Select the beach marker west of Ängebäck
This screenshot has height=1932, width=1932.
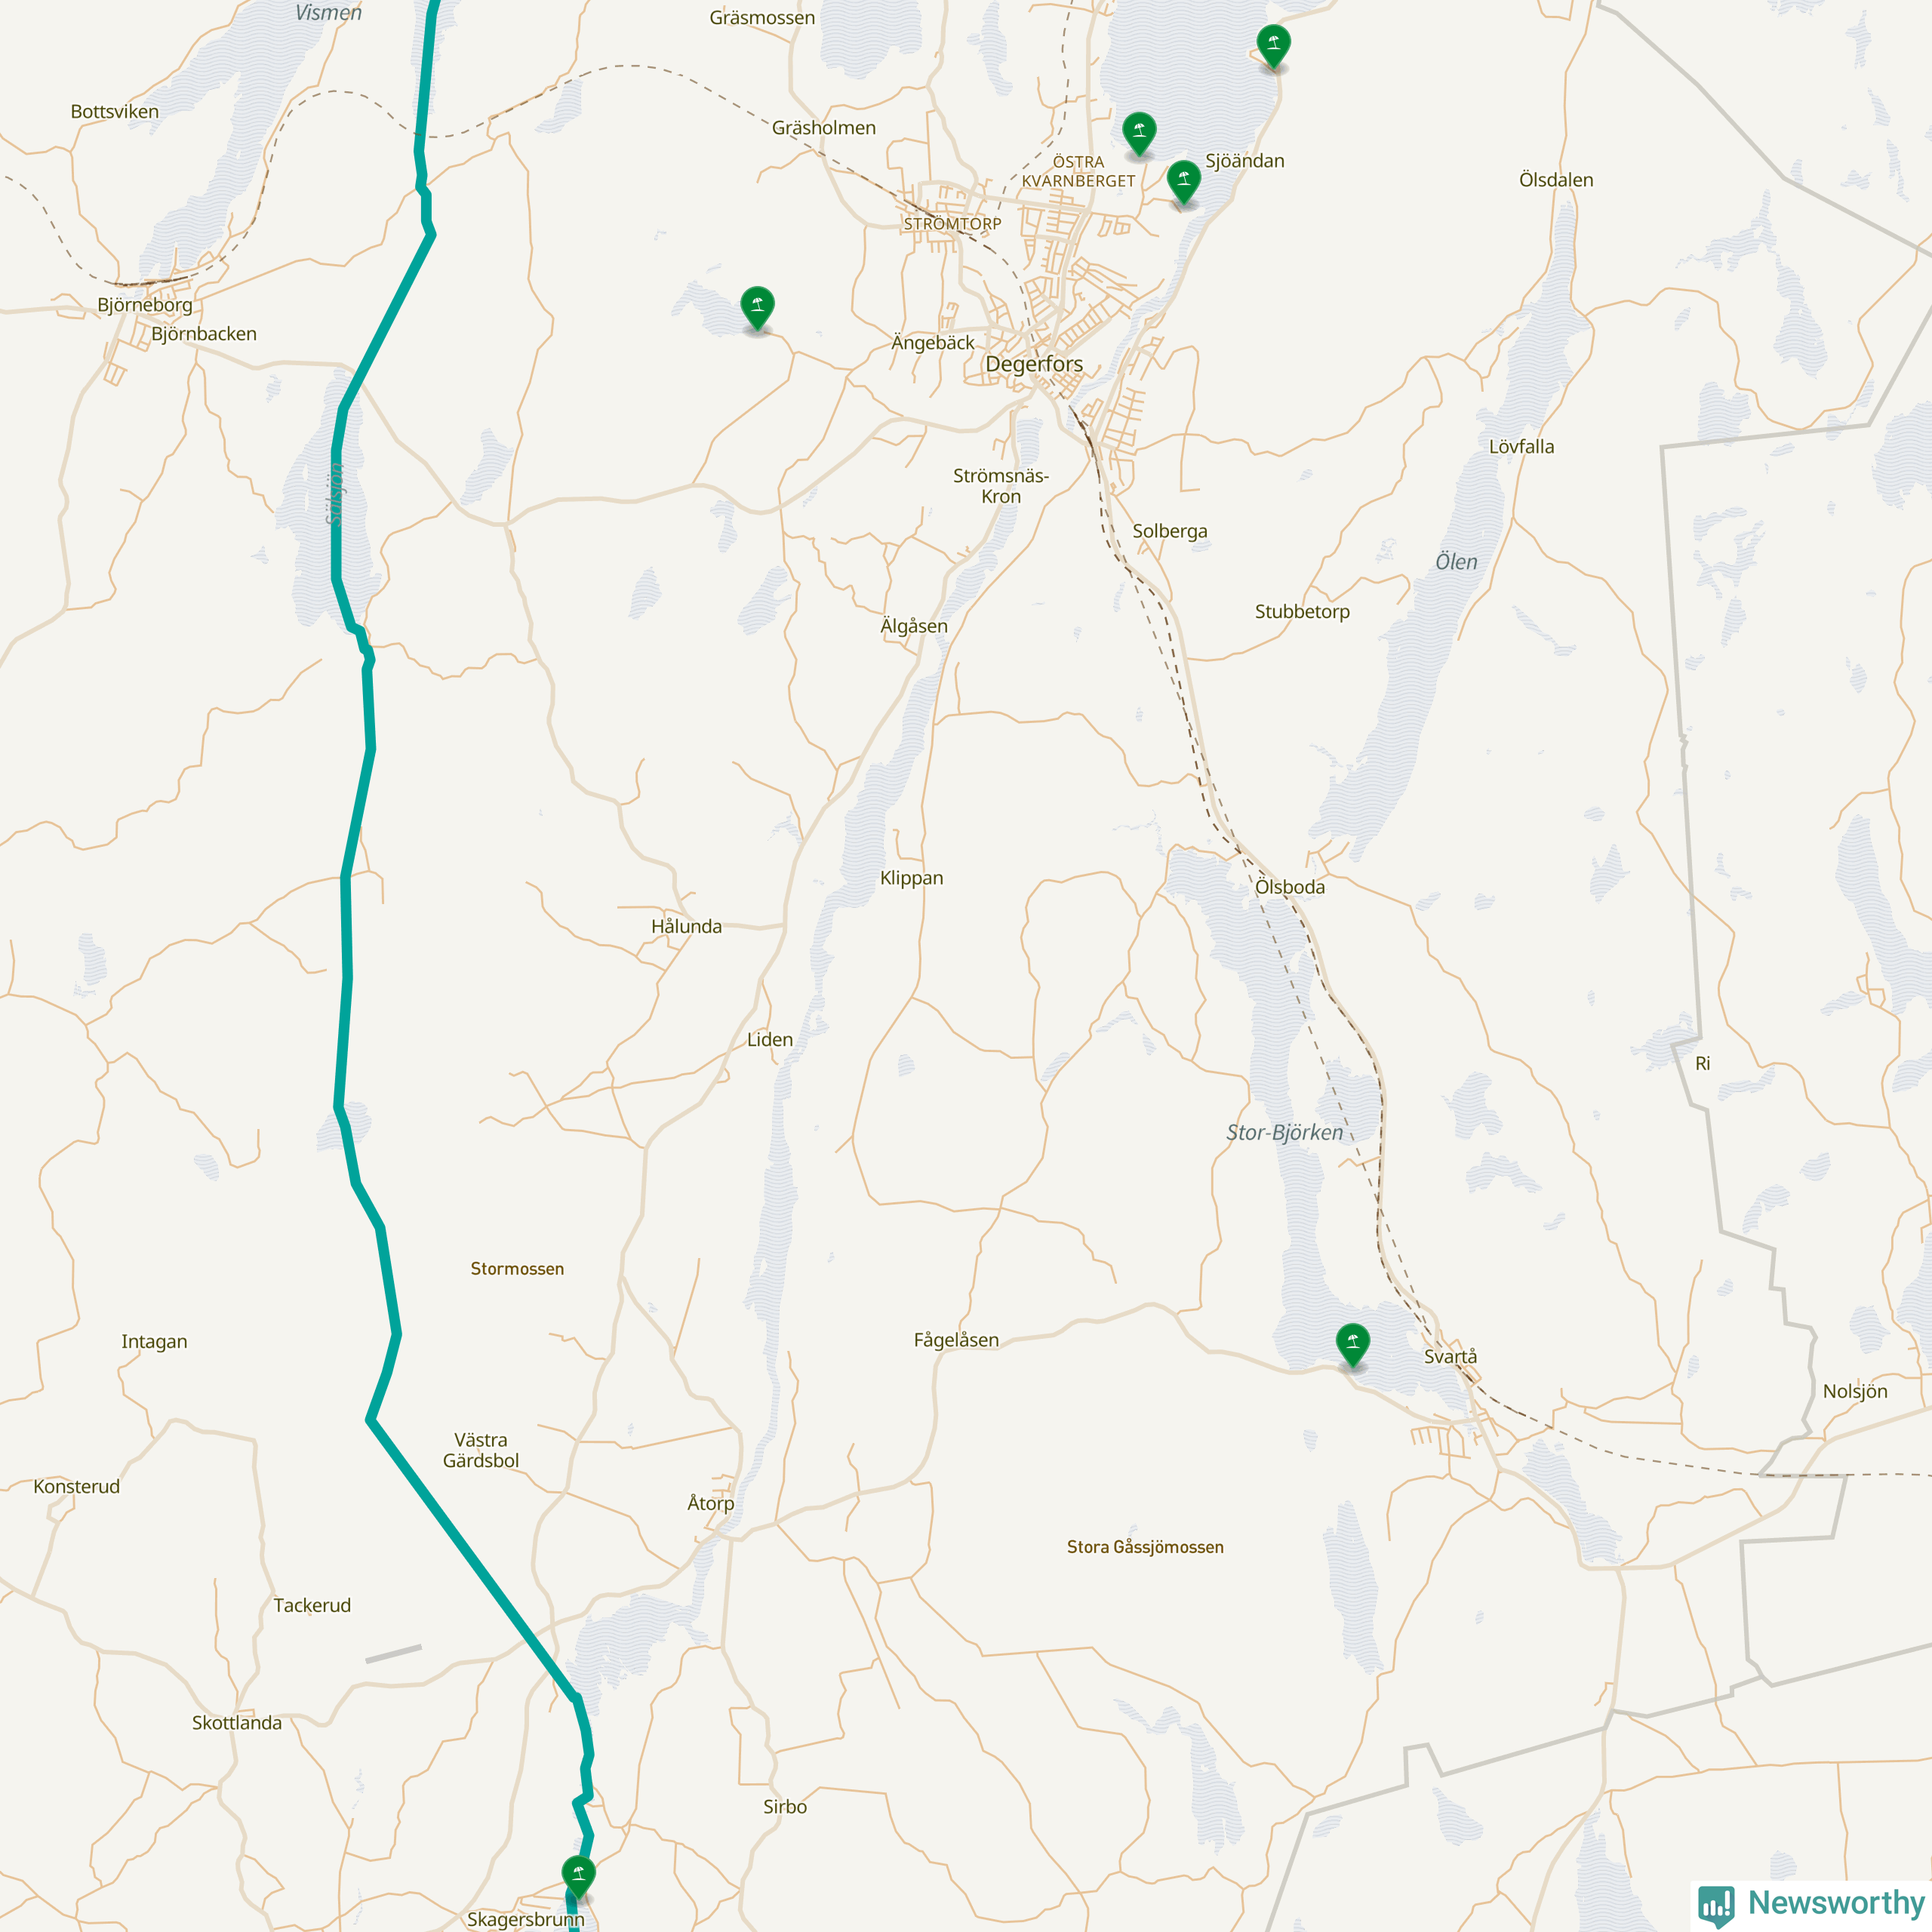(757, 306)
